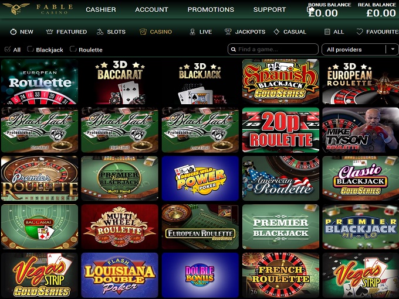Expand the All providers dropdown arrow

(x=393, y=49)
